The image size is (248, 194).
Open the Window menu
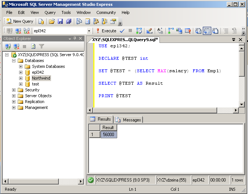[83, 12]
